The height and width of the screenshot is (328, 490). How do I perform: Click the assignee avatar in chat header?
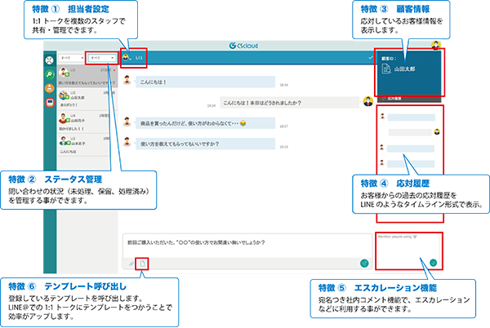(x=126, y=58)
